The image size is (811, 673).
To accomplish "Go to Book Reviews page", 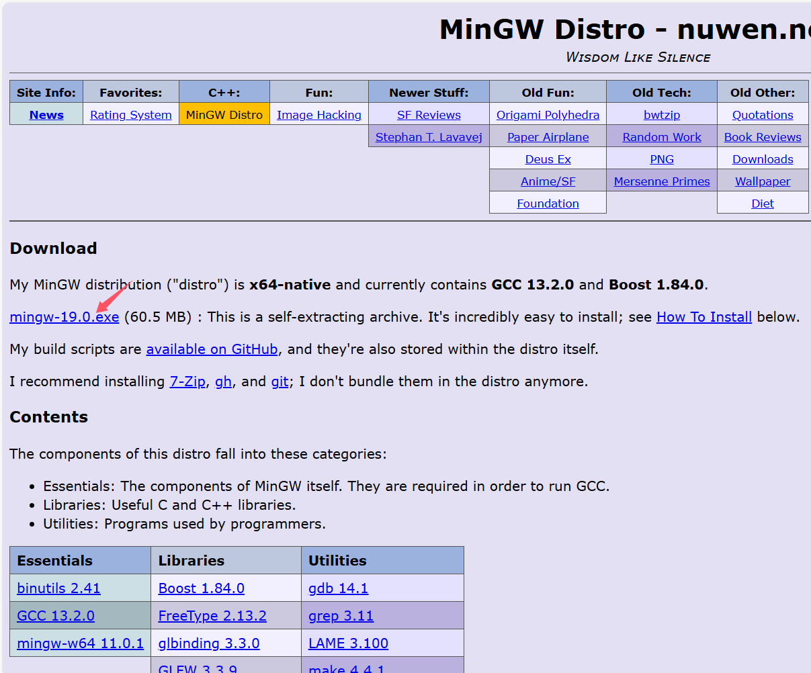I will 763,137.
